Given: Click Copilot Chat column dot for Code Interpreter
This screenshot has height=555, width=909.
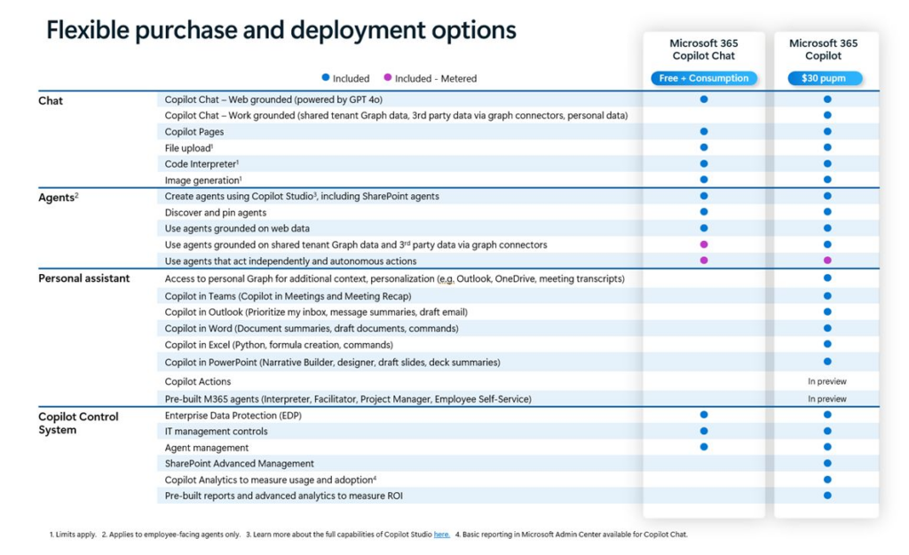Looking at the screenshot, I should point(704,164).
